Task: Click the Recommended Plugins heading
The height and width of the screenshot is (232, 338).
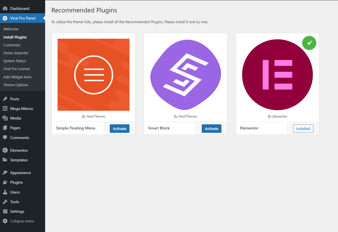Action: tap(84, 10)
